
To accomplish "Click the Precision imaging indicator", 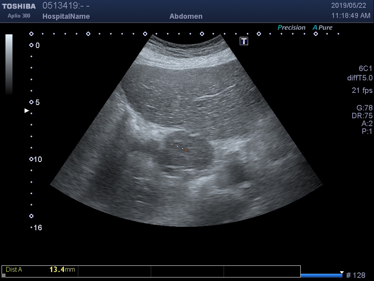I will coord(291,28).
